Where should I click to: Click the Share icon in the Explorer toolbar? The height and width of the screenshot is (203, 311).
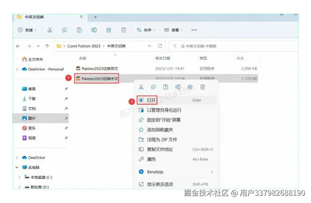(109, 30)
